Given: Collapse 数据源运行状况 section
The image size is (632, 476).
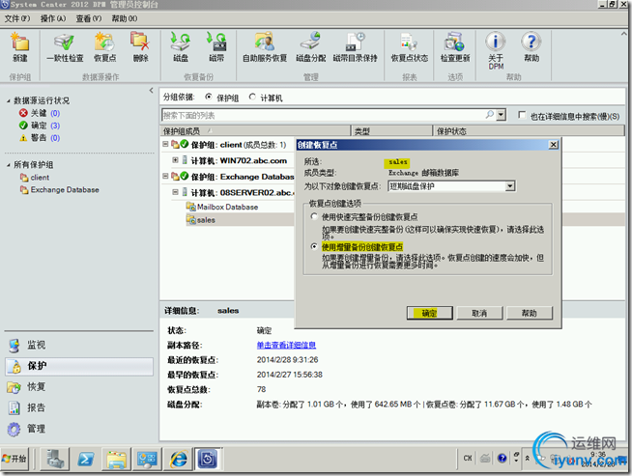Looking at the screenshot, I should tap(8, 100).
